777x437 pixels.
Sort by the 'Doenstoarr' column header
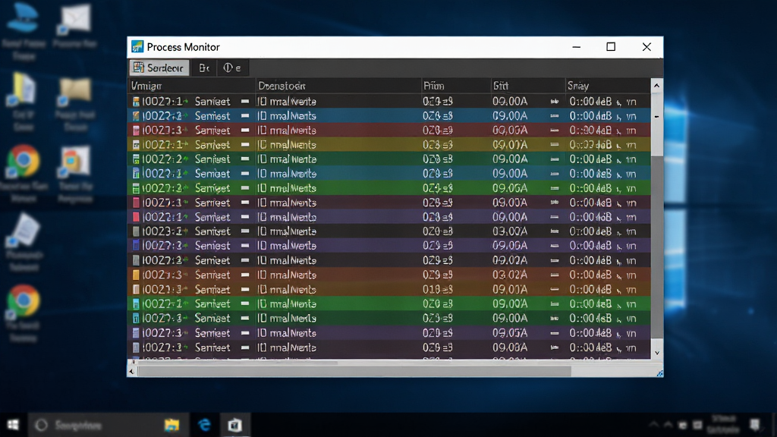(x=338, y=86)
